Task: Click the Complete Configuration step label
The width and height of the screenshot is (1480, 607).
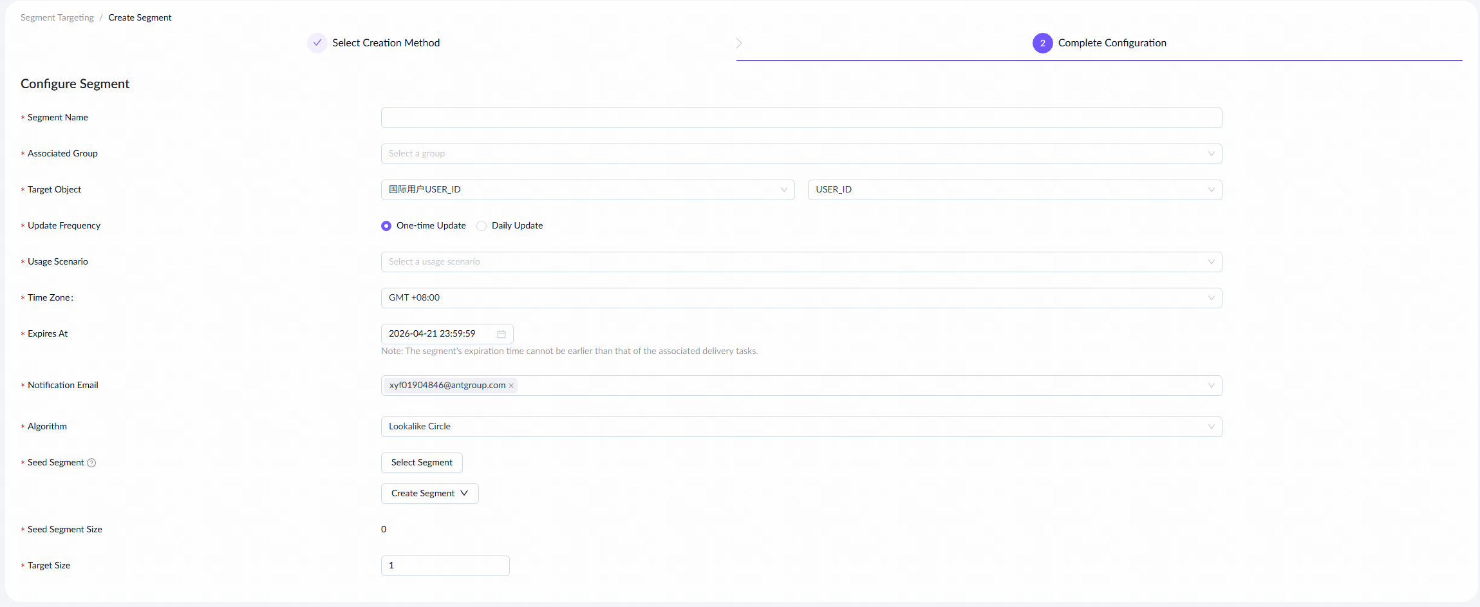Action: (1112, 43)
